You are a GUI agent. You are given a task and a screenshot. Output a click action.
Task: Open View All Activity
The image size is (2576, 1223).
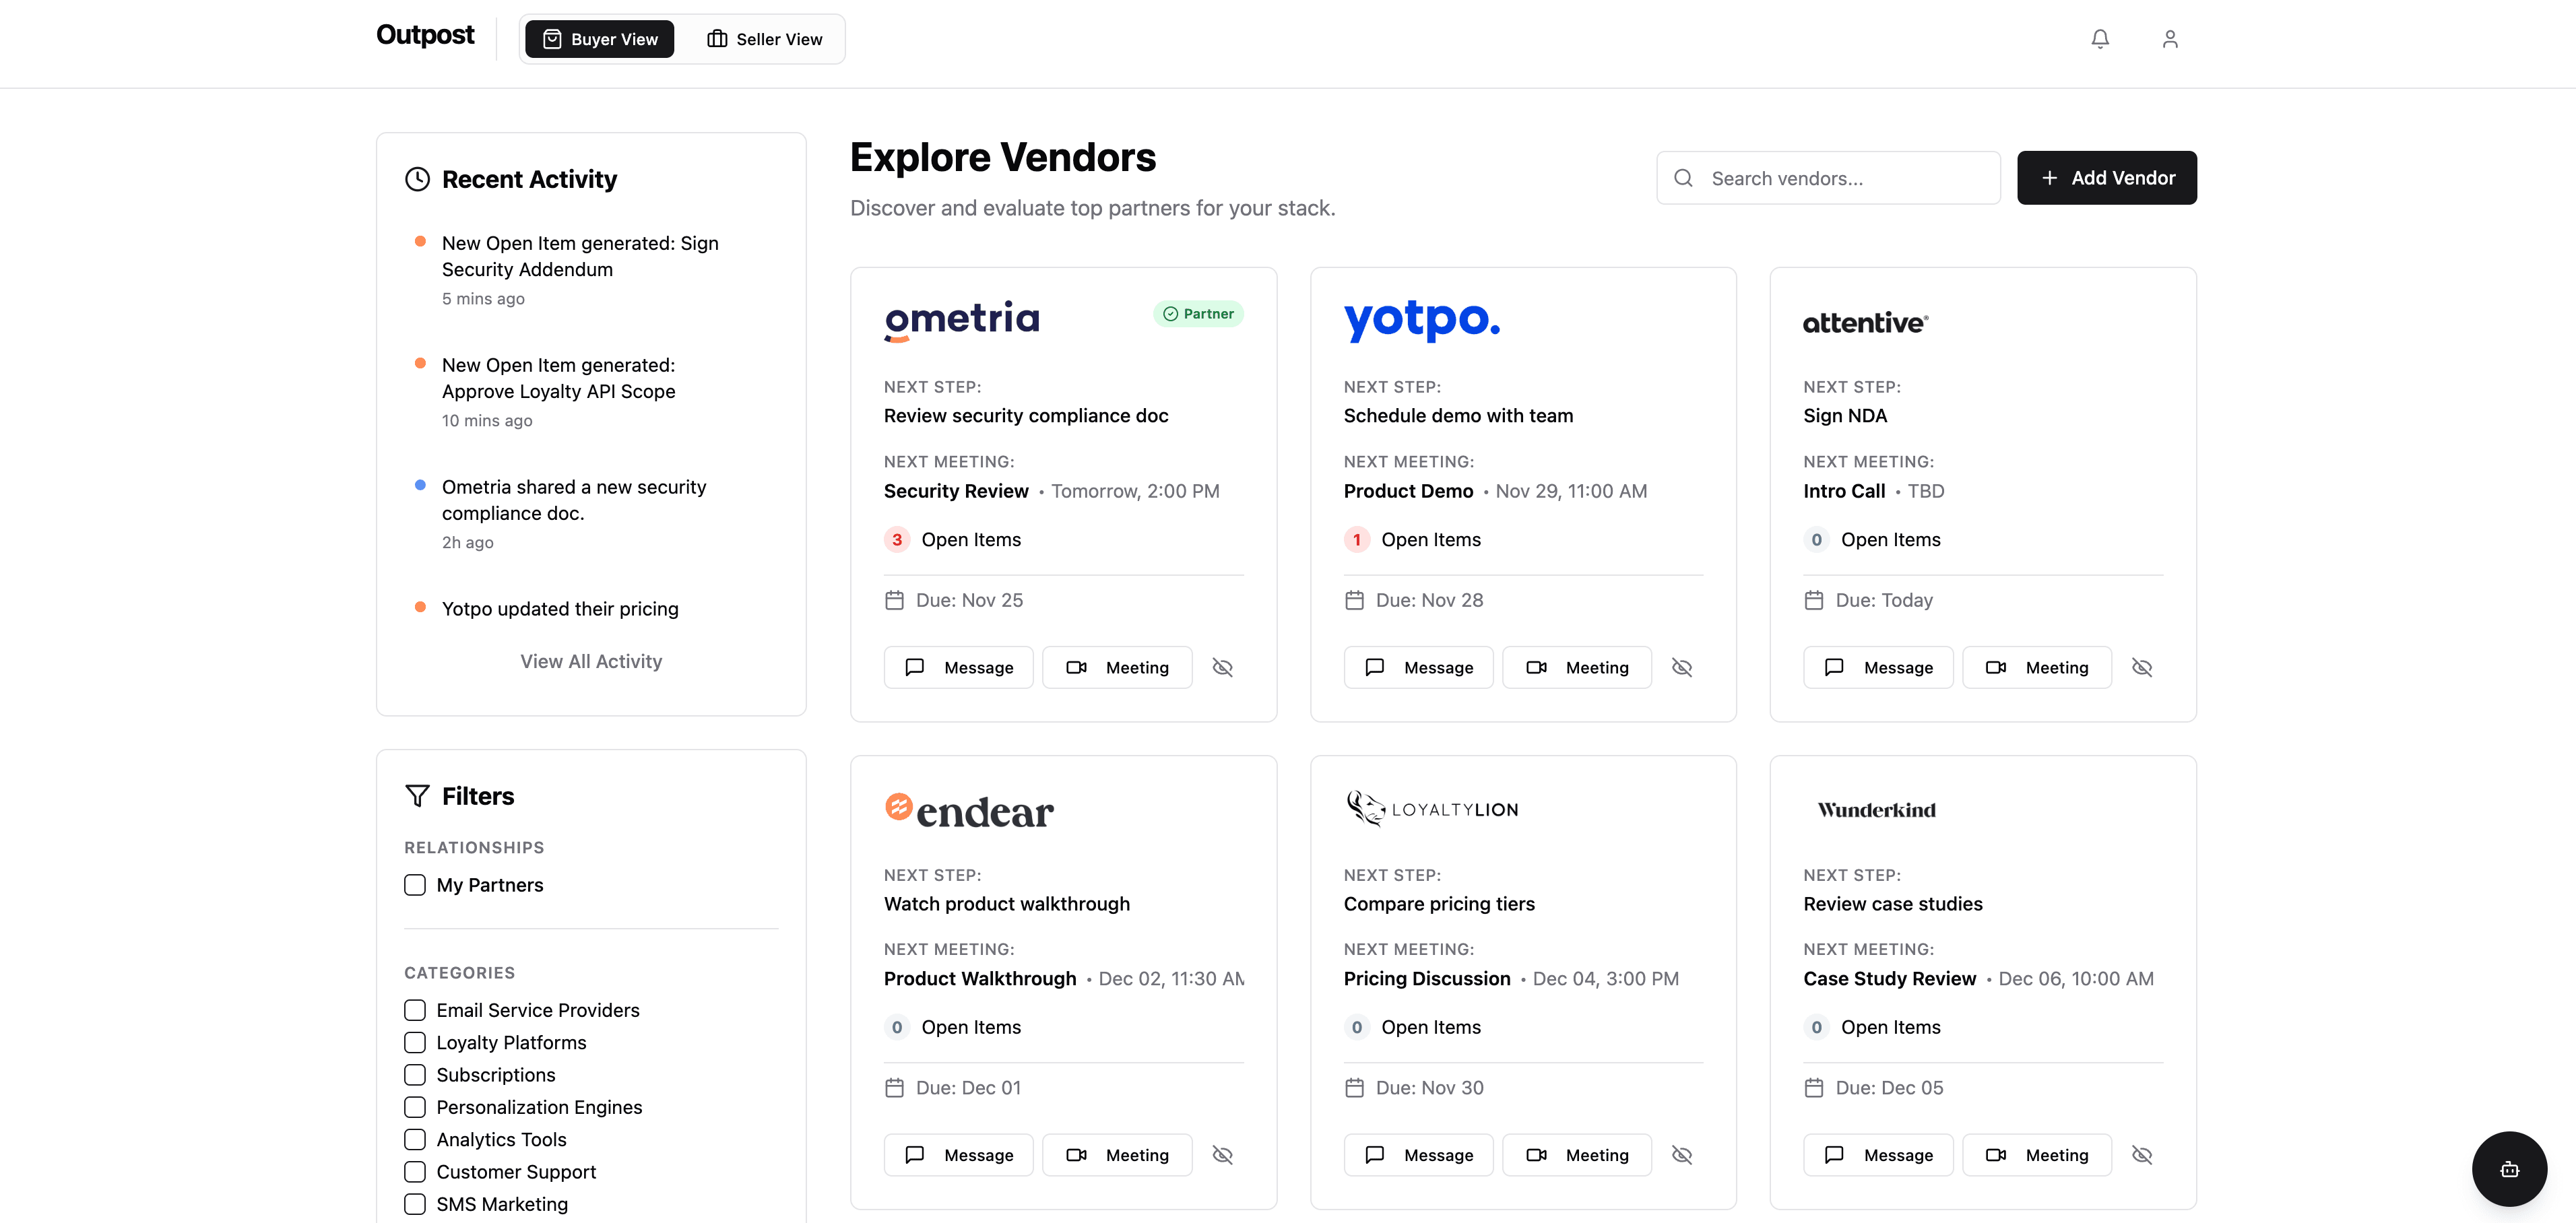591,660
